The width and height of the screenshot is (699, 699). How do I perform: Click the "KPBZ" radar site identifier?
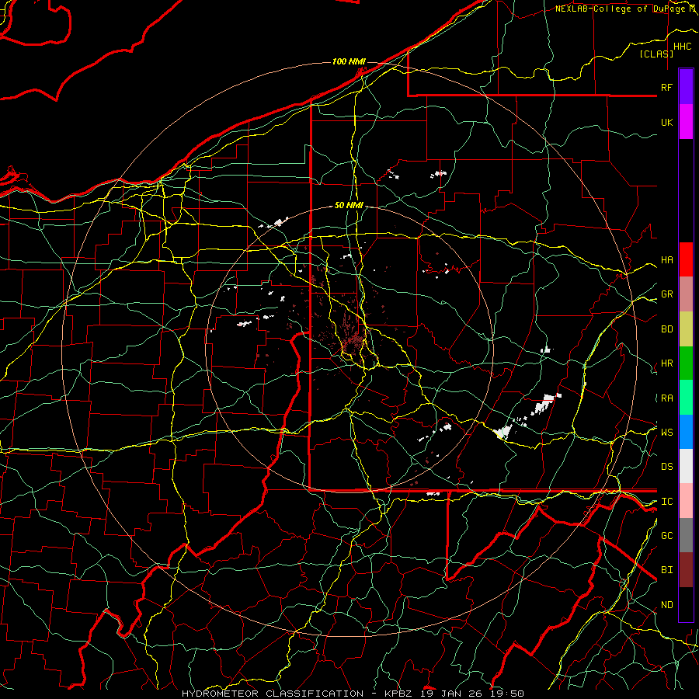point(399,694)
